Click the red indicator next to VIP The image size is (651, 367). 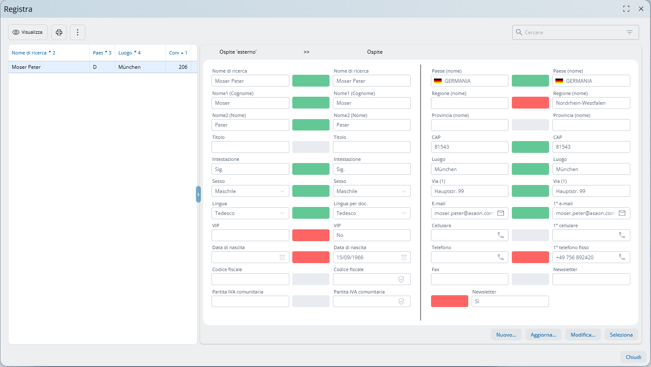[310, 235]
